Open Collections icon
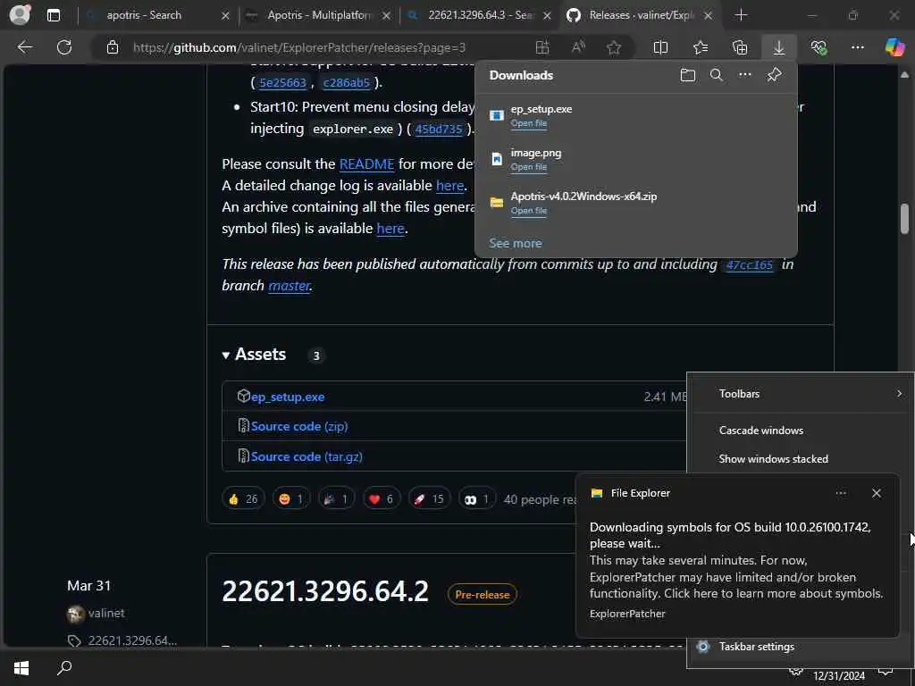The height and width of the screenshot is (686, 915). pyautogui.click(x=739, y=47)
